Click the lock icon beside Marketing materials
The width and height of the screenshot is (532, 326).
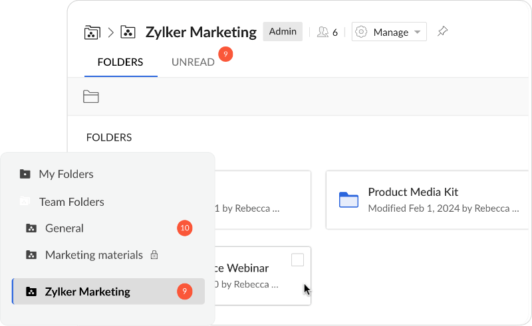[154, 255]
